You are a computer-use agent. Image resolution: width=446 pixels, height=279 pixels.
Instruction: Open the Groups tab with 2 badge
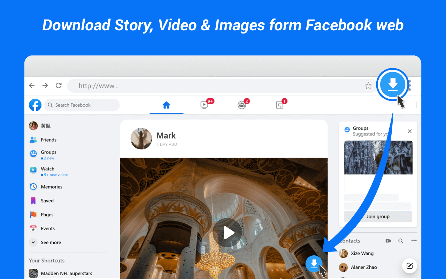(243, 104)
